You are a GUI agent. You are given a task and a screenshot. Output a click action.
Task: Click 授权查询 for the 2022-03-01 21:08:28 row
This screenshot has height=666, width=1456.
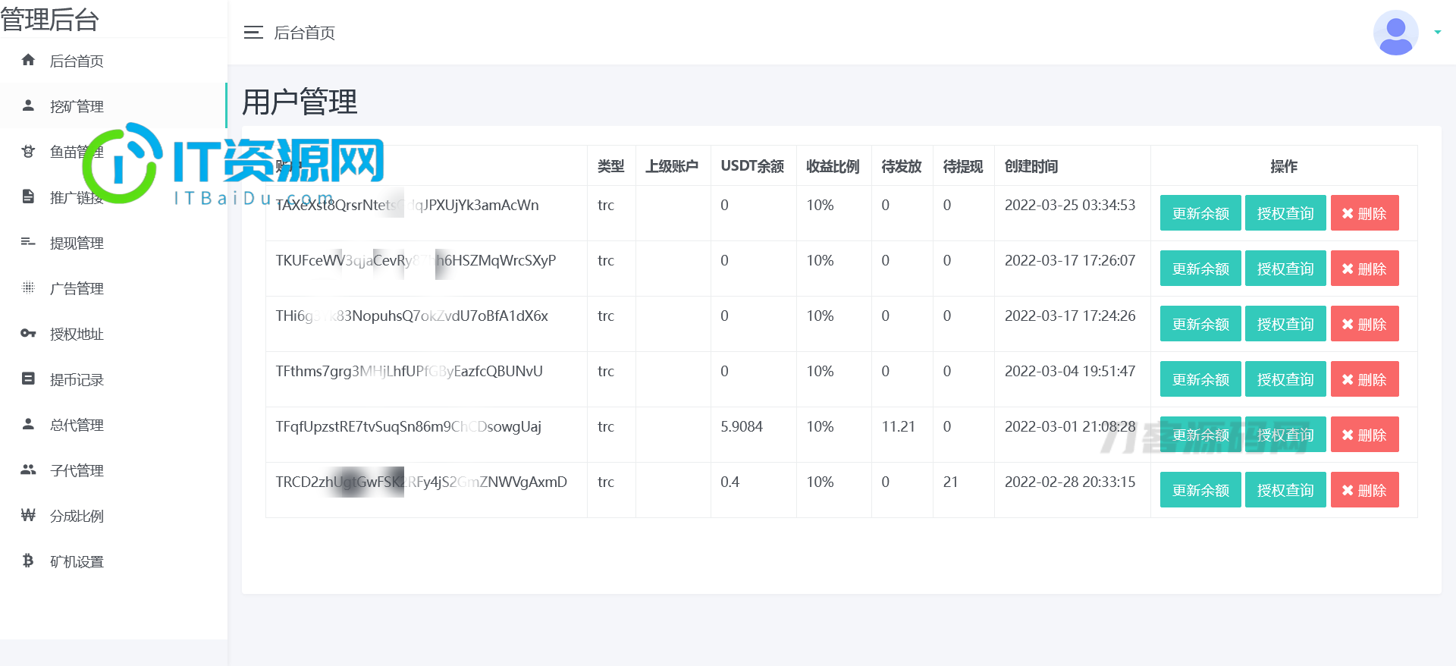[1285, 435]
